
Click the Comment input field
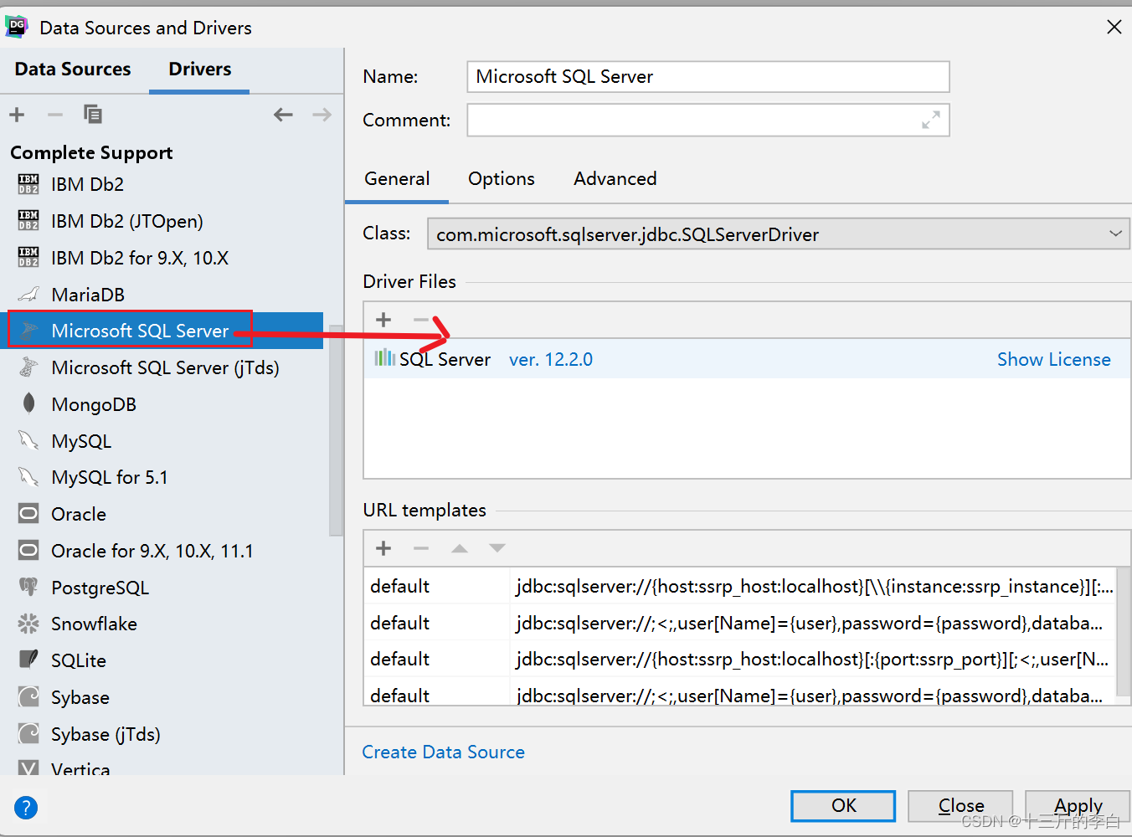[x=708, y=120]
